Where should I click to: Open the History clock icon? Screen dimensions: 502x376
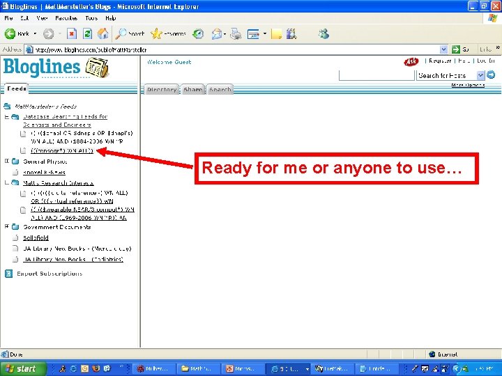point(198,33)
